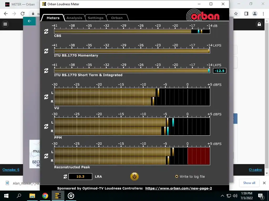Open Chrome's three-dot menu
The width and height of the screenshot is (269, 201).
(x=263, y=14)
